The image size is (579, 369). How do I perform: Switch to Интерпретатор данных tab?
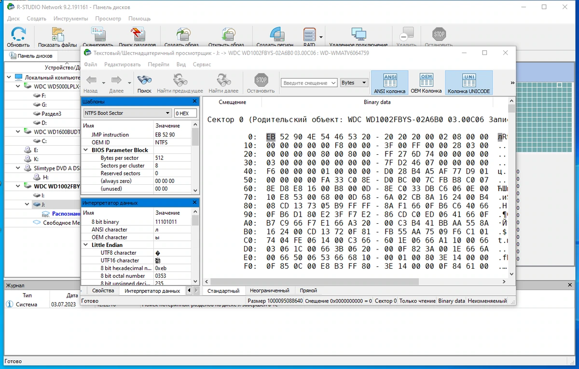(x=152, y=290)
